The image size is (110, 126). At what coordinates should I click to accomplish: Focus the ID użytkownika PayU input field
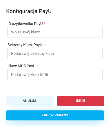[x=55, y=32]
